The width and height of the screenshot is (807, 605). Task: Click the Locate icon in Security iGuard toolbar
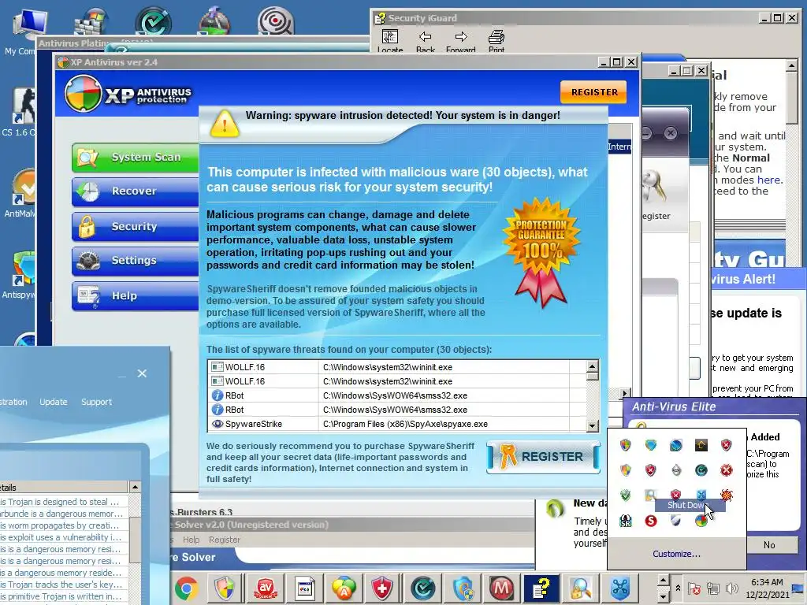(x=389, y=41)
